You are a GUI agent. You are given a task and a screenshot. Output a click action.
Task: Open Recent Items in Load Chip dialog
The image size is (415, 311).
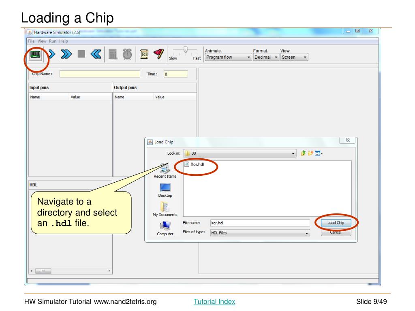[165, 171]
